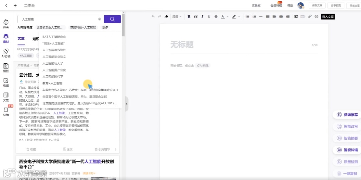This screenshot has width=361, height=180.
Task: Click the 分享预览 share preview button
Action: coord(336,6)
